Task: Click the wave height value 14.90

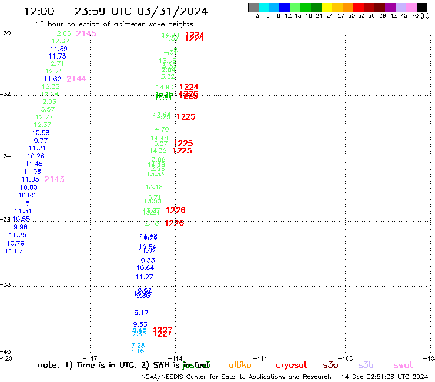Action: point(165,87)
